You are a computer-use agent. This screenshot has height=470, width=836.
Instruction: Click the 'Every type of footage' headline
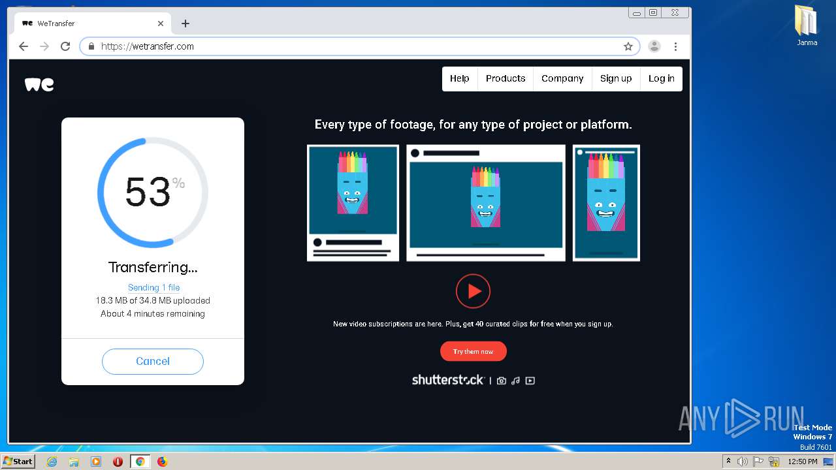click(x=474, y=125)
